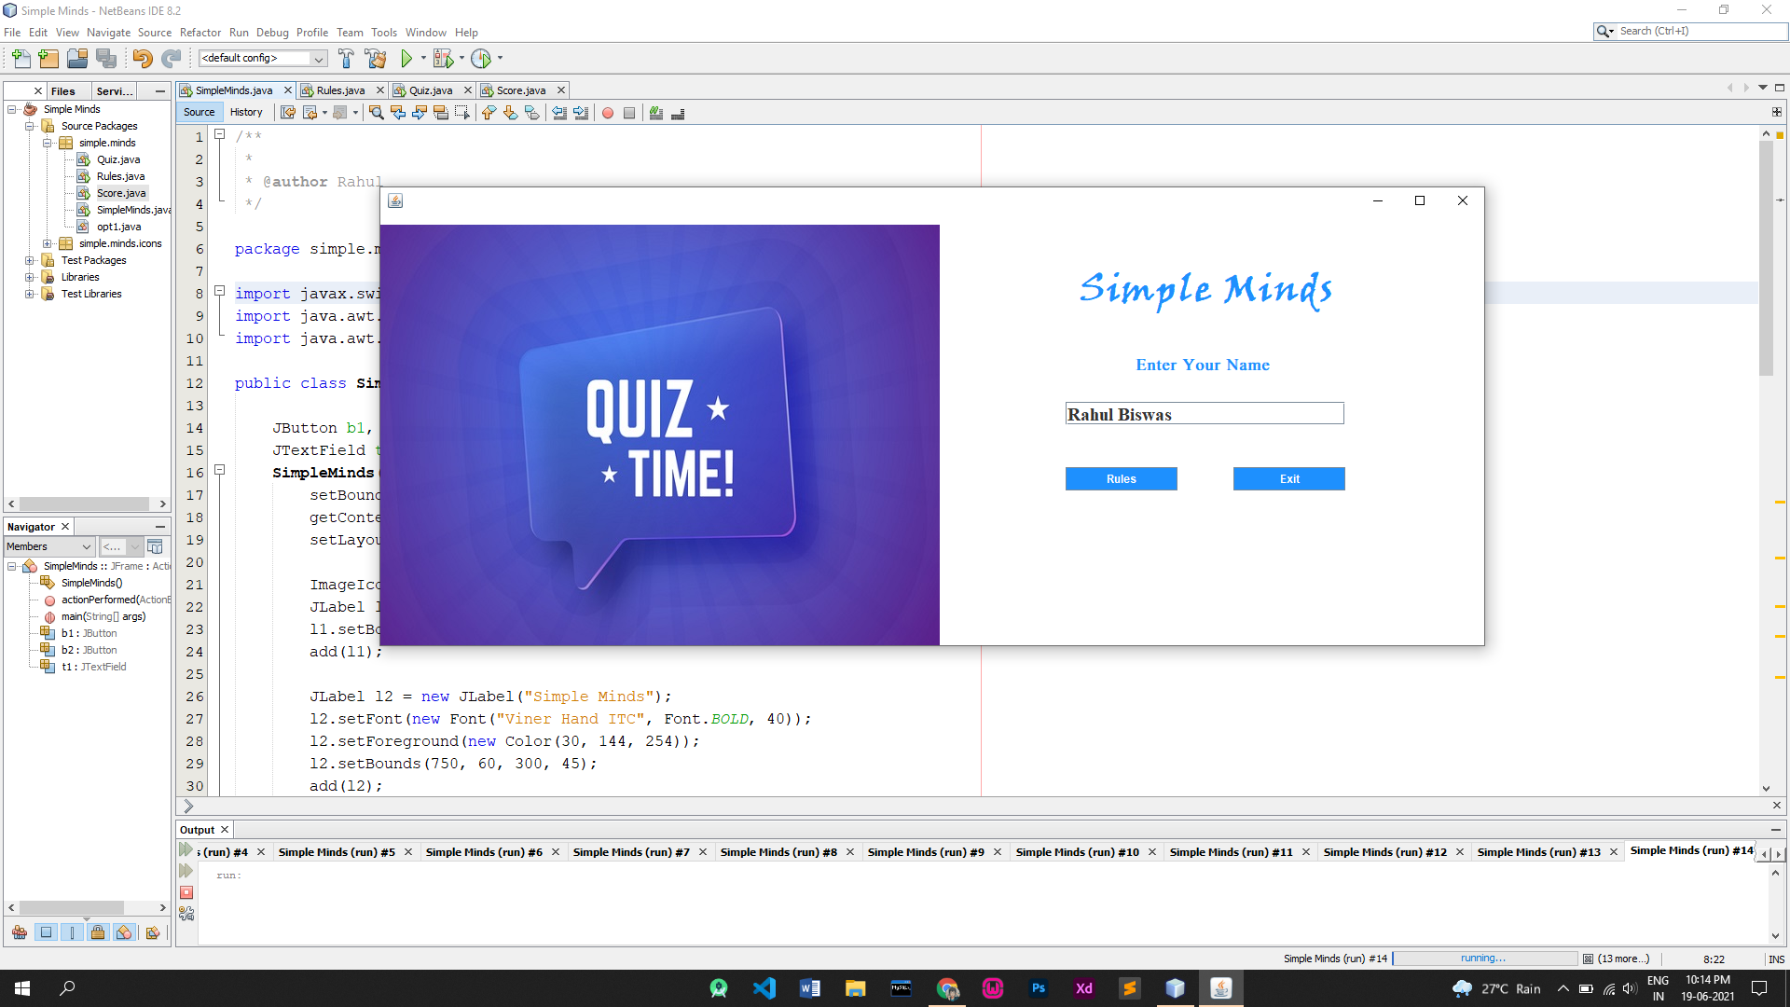Click the red Stop button in Output

[186, 892]
